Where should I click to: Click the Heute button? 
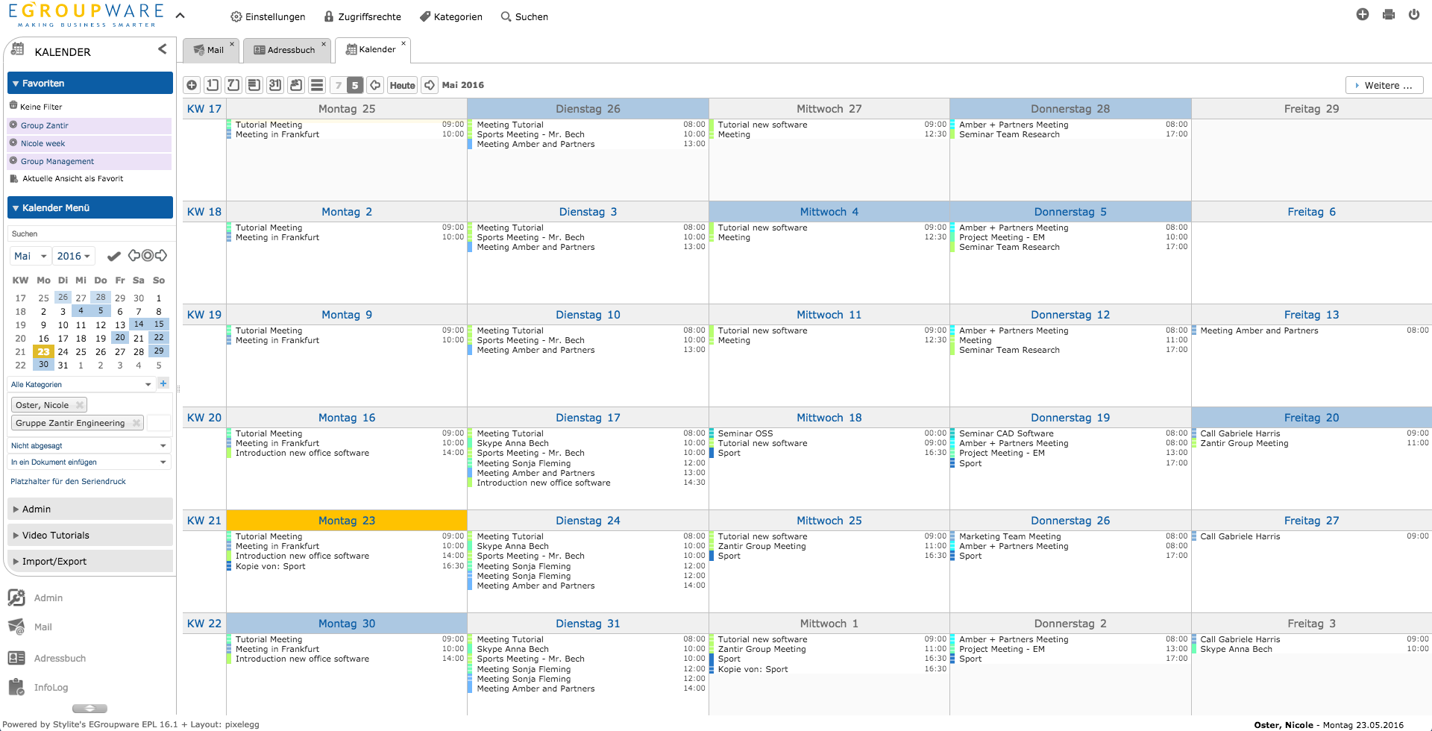(402, 85)
